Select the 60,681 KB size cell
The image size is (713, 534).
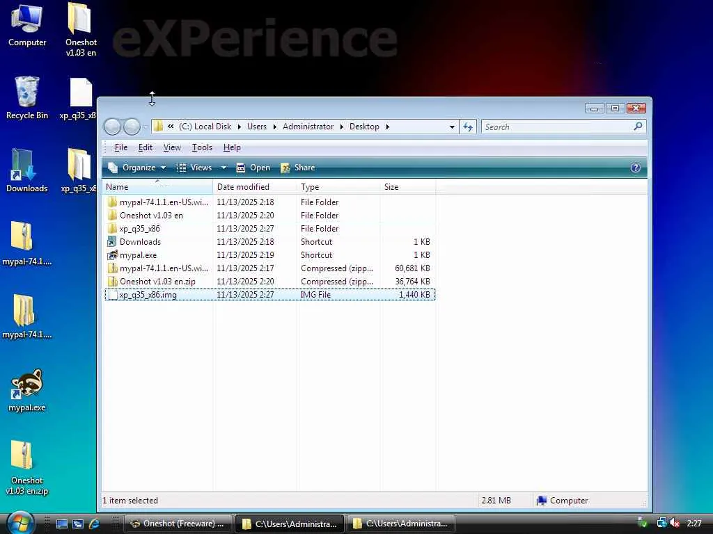(412, 268)
